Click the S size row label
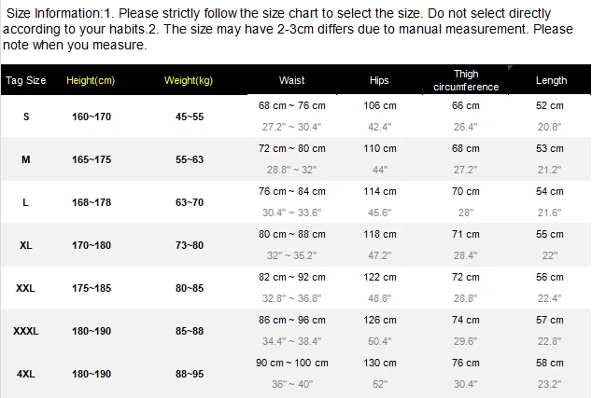Screen dimensions: 592x398 click(26, 117)
